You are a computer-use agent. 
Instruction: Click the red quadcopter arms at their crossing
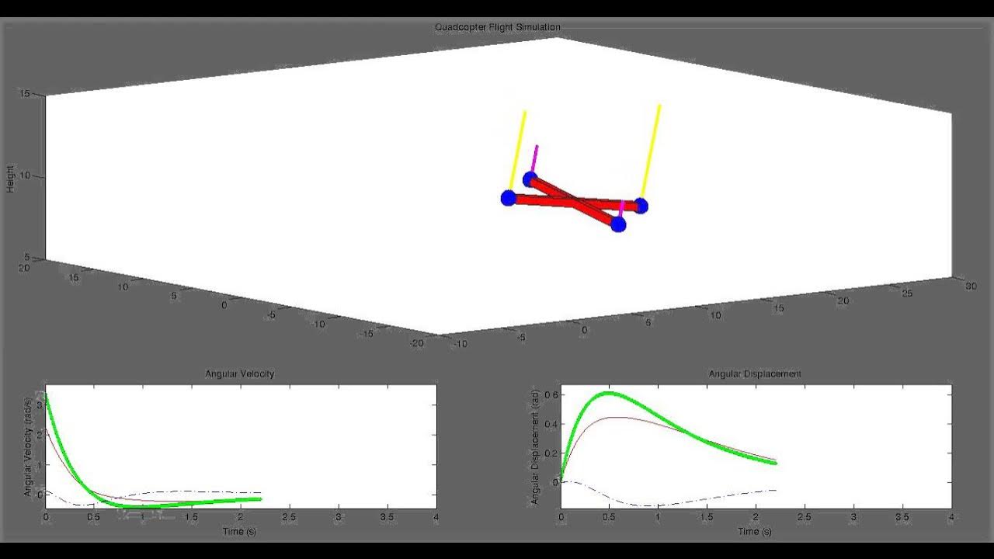(x=575, y=201)
